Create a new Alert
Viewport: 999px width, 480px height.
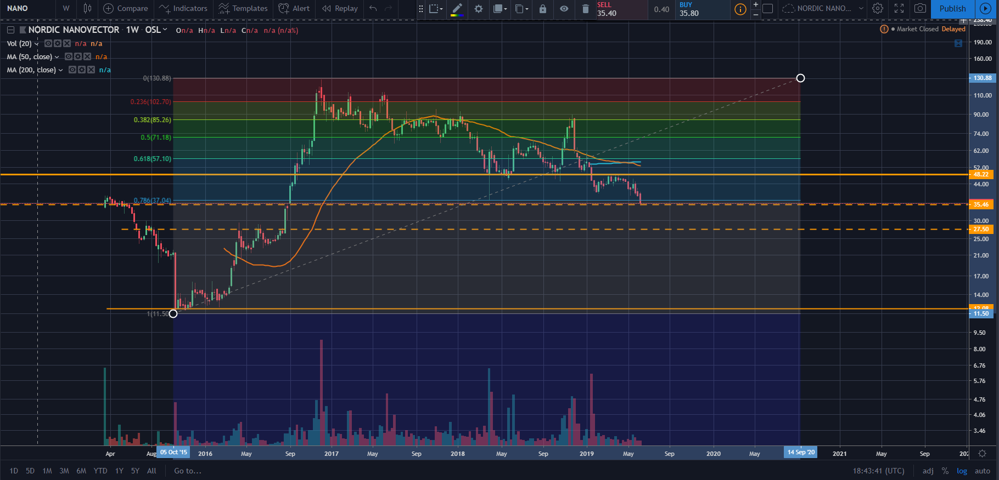[x=294, y=8]
